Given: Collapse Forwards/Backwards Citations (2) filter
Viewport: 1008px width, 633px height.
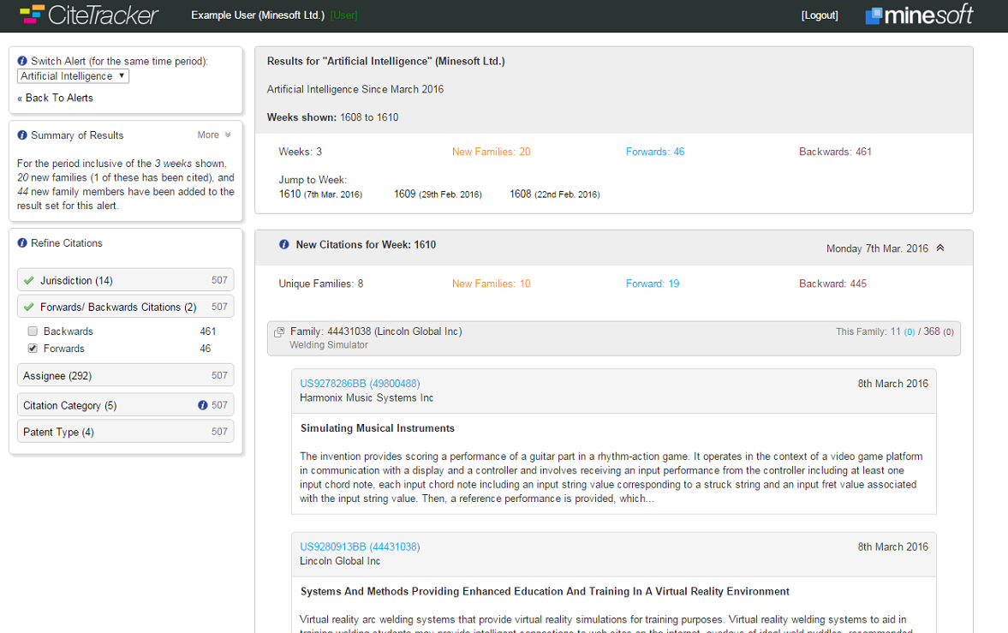Looking at the screenshot, I should (125, 307).
